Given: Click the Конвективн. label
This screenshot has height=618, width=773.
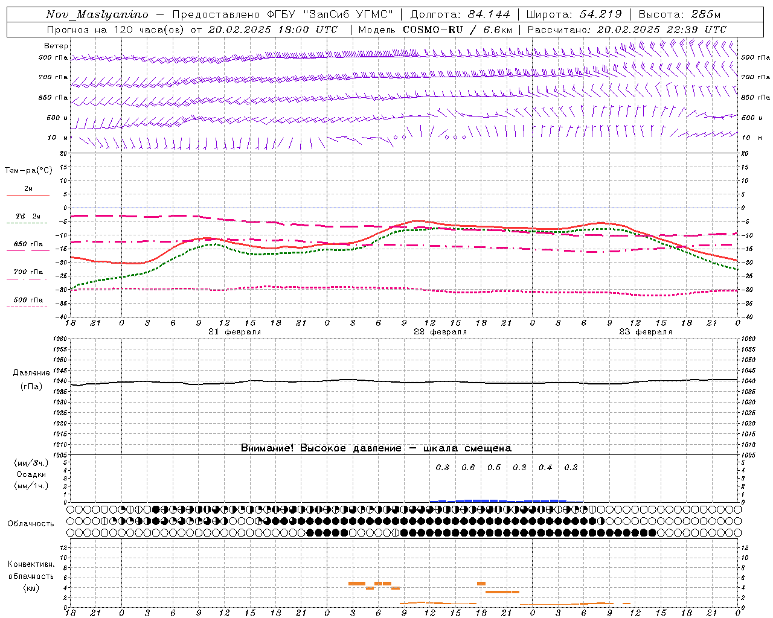Looking at the screenshot, I should click(31, 564).
